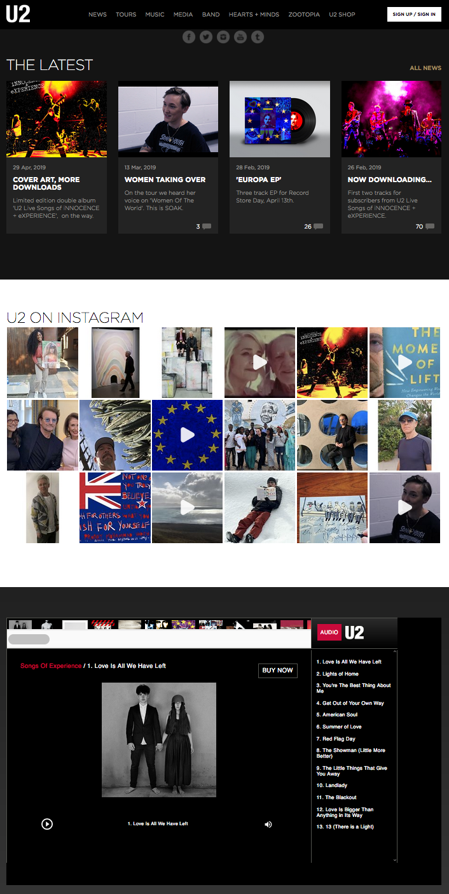This screenshot has height=894, width=449.
Task: Mute the audio player volume icon
Action: coord(268,824)
